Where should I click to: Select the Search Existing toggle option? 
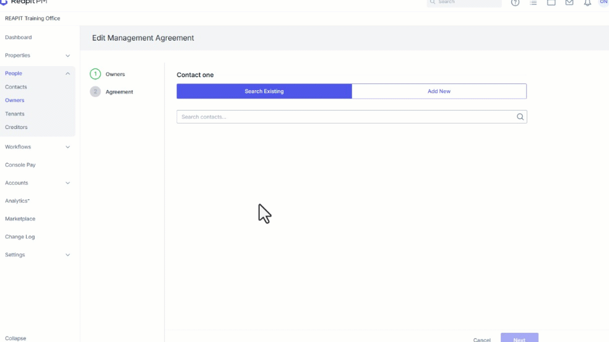point(264,91)
